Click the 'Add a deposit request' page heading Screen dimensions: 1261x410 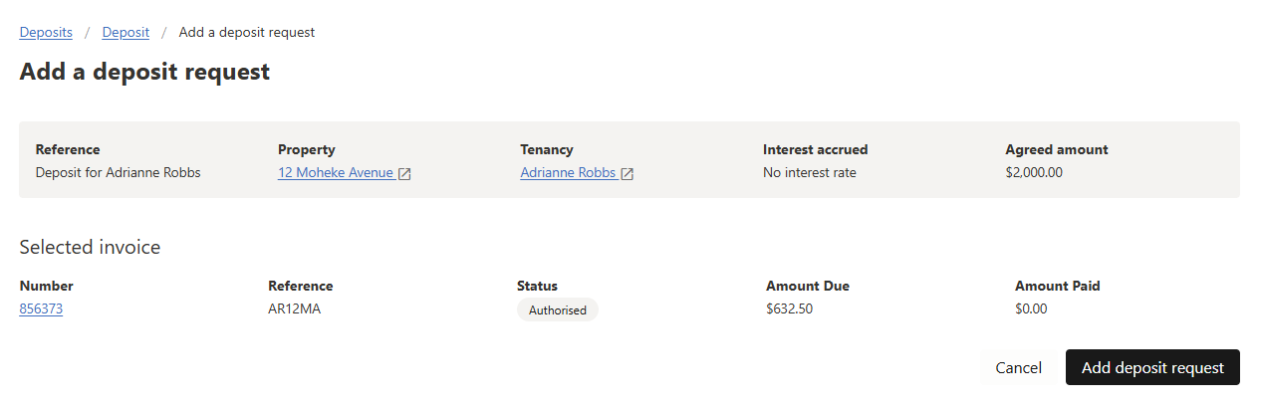coord(144,72)
